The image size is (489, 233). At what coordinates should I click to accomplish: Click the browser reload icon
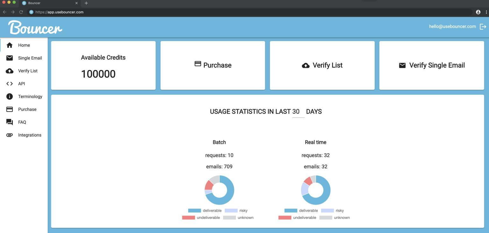[x=21, y=12]
